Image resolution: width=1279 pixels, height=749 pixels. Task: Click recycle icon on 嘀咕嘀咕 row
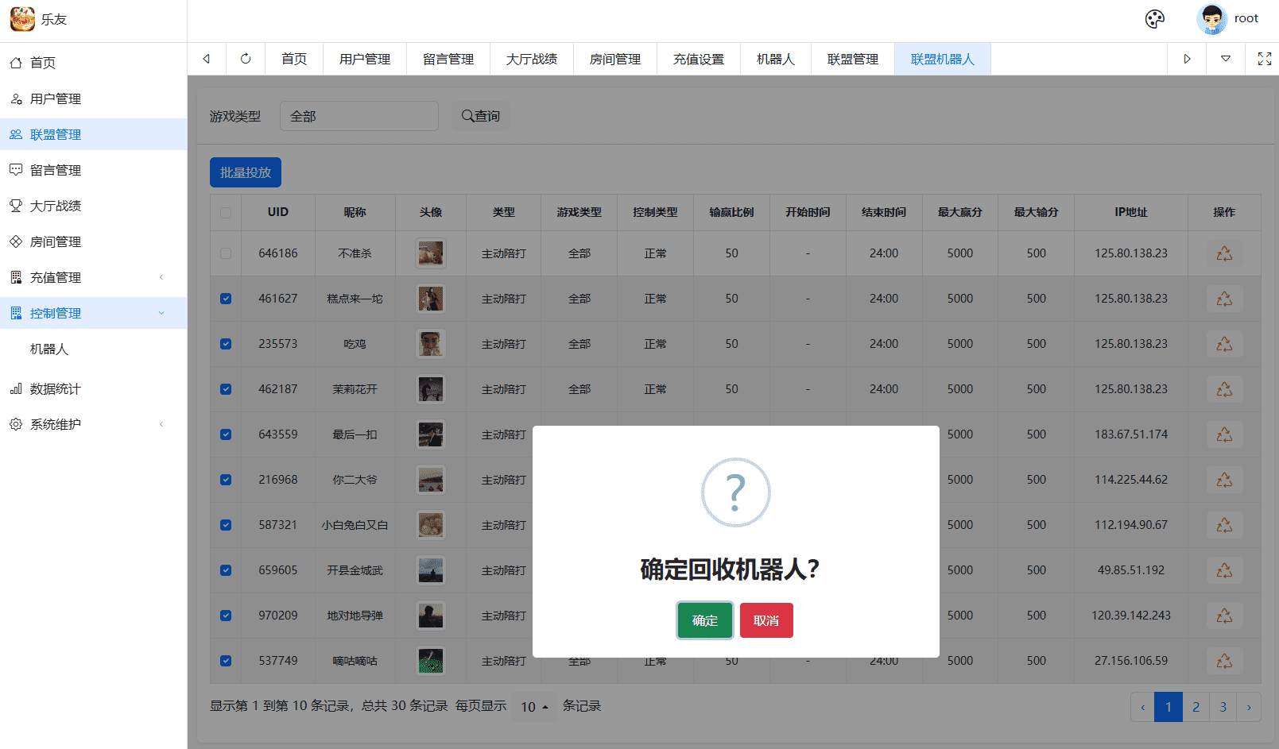(1223, 660)
